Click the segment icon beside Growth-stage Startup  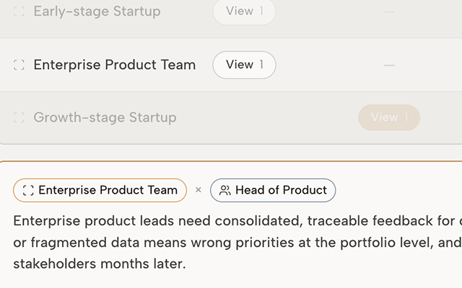point(19,117)
